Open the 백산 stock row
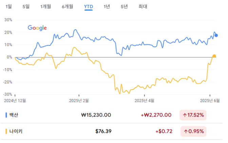The width and height of the screenshot is (228, 143). (112, 115)
